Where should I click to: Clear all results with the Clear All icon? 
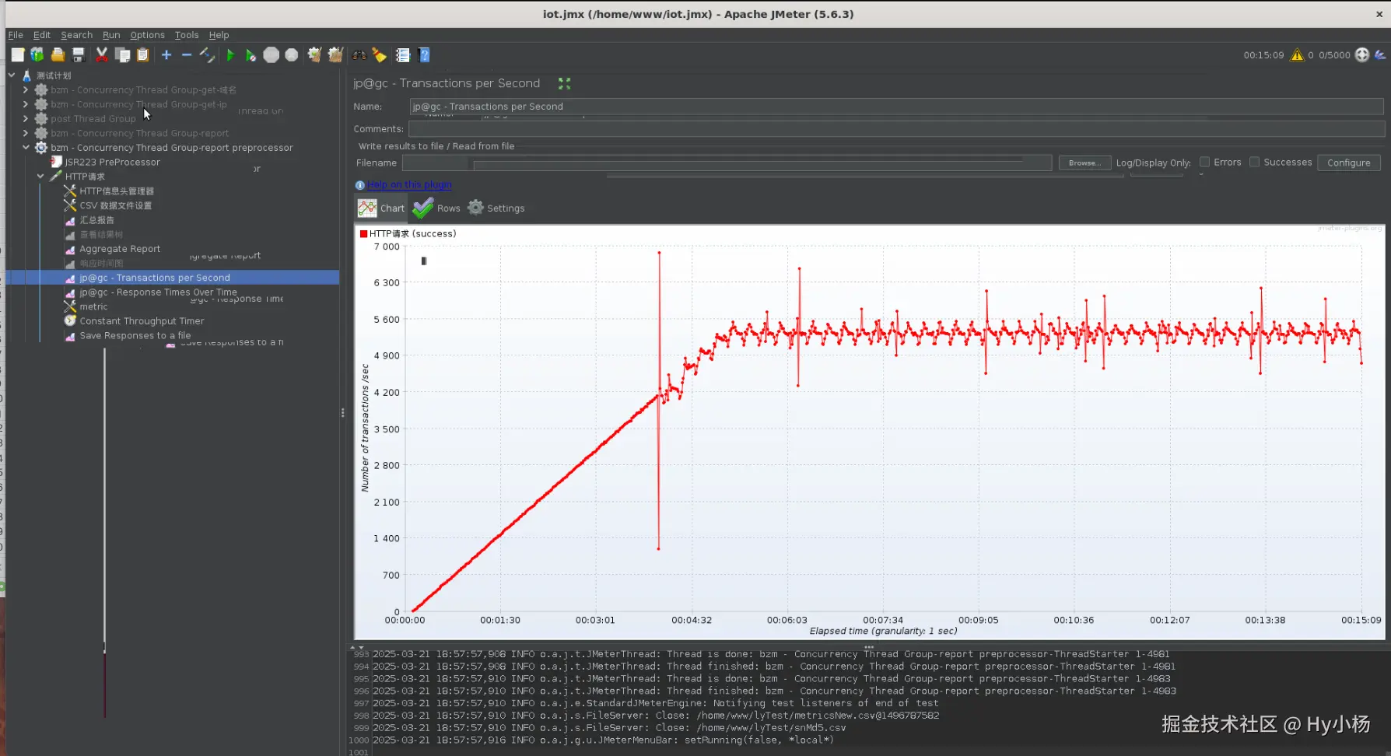pos(335,54)
